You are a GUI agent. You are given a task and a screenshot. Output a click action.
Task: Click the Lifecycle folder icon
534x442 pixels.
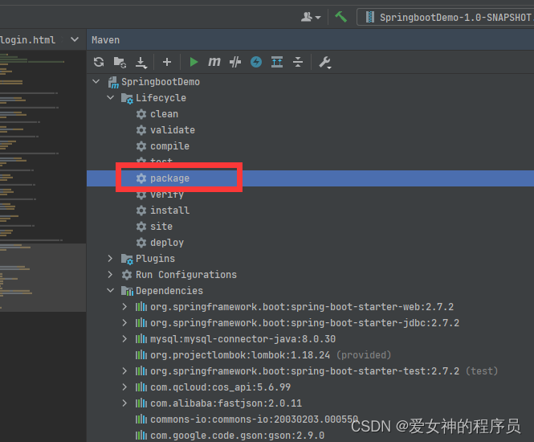coord(127,98)
